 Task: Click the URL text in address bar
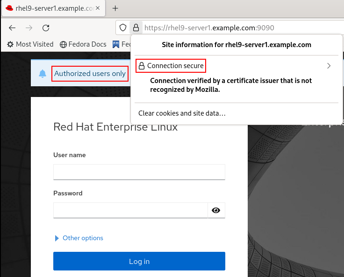(x=209, y=28)
